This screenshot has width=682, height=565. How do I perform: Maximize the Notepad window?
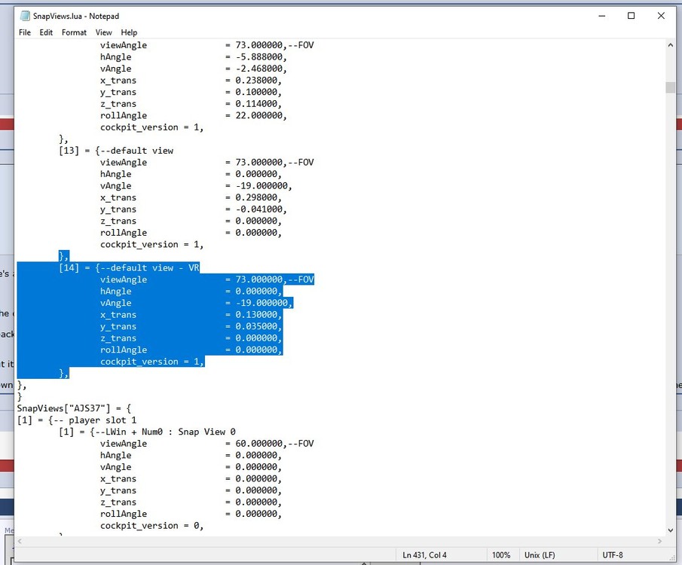(631, 16)
